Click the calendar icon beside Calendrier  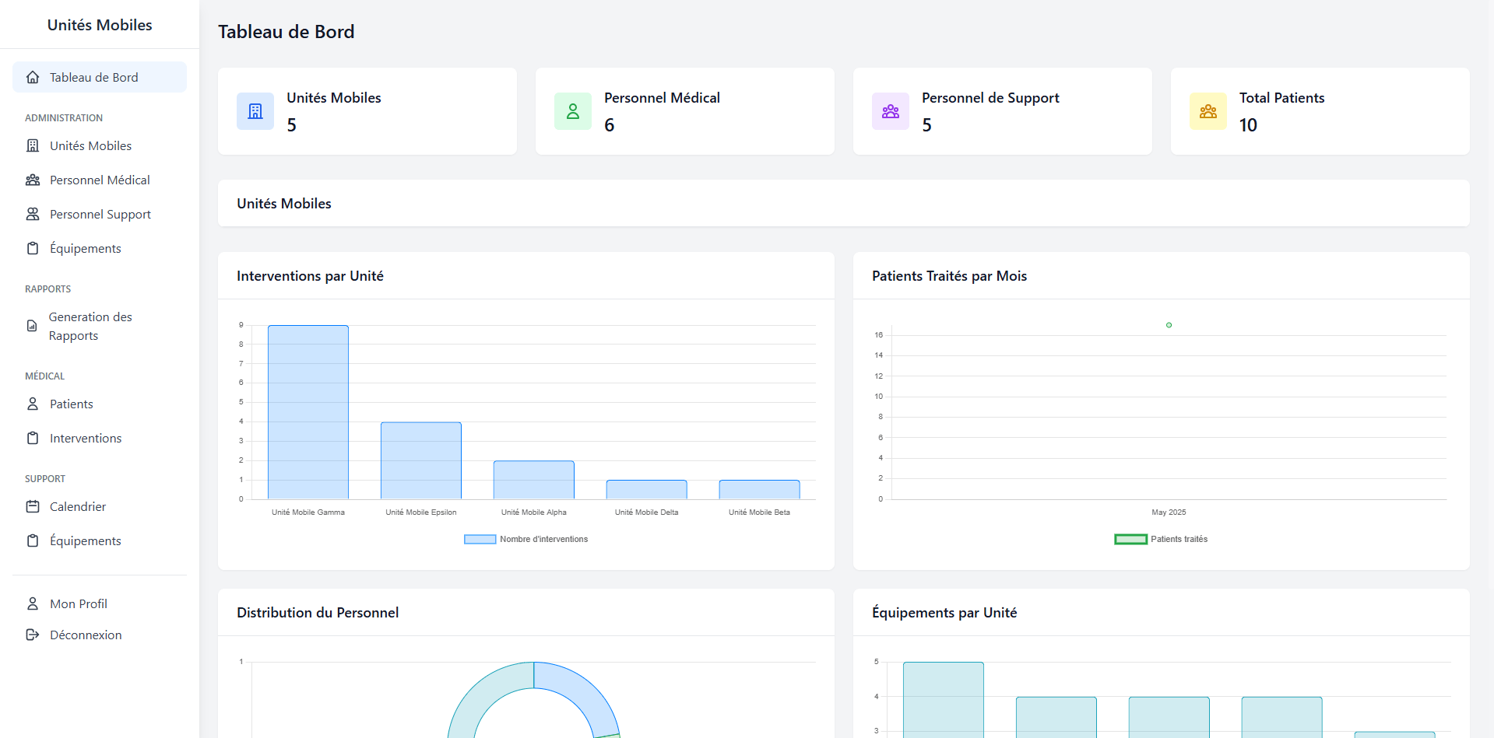(x=33, y=506)
